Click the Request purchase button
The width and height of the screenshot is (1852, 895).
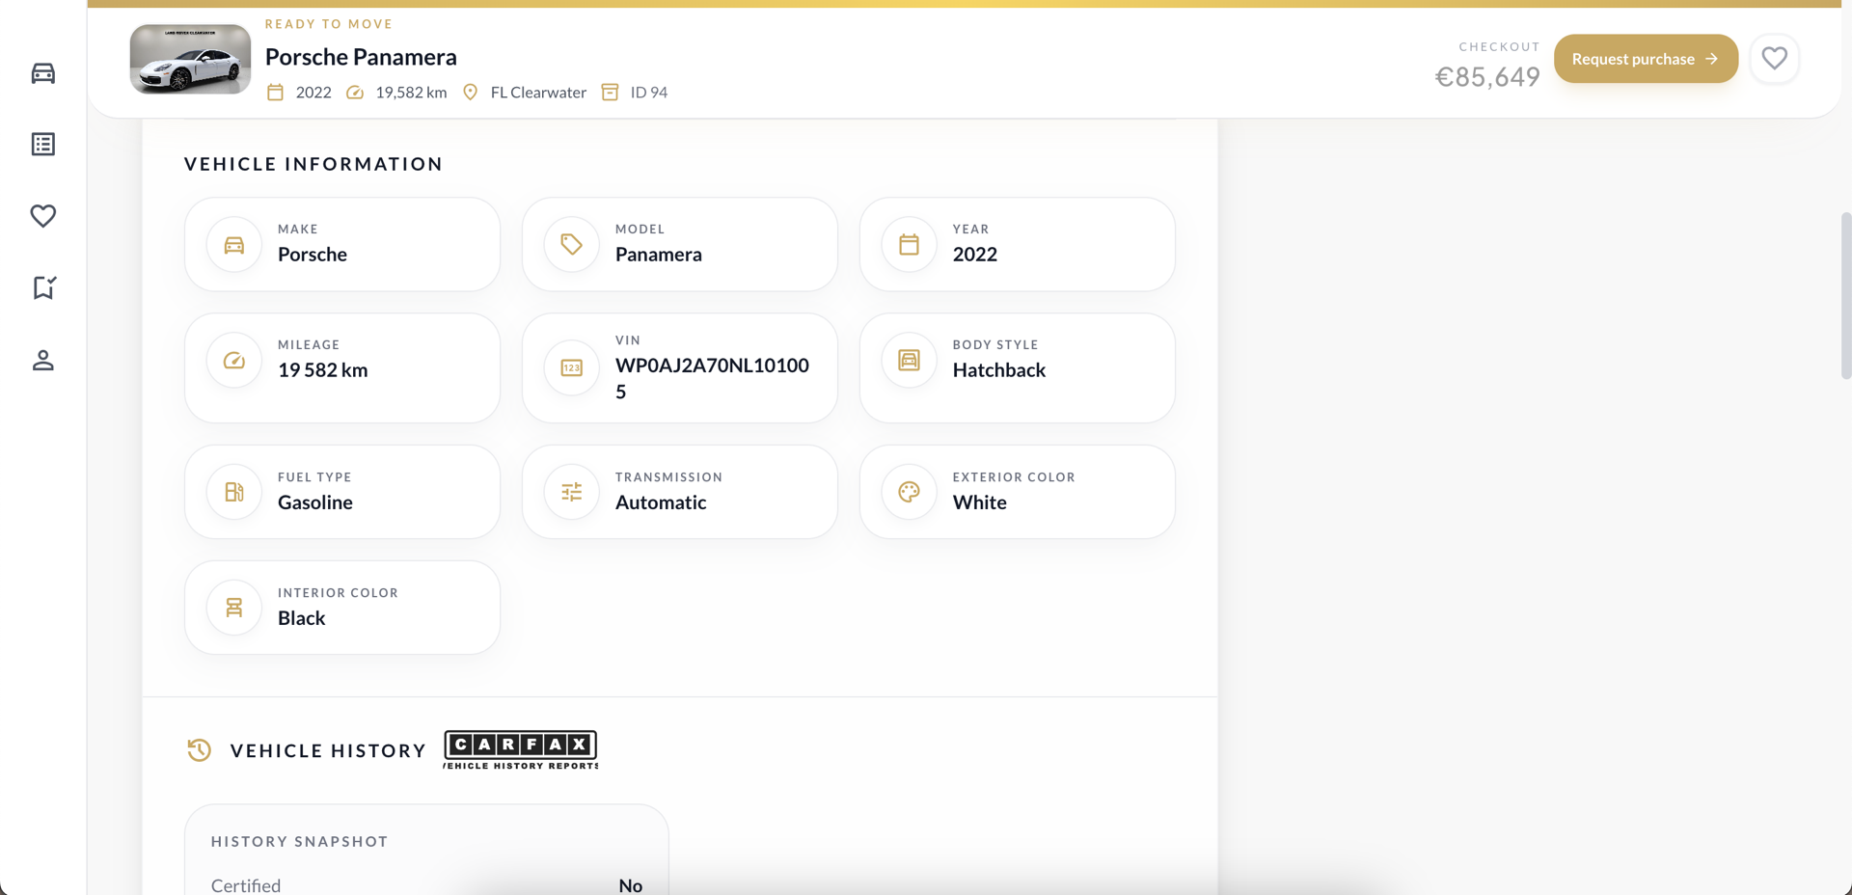click(x=1646, y=59)
